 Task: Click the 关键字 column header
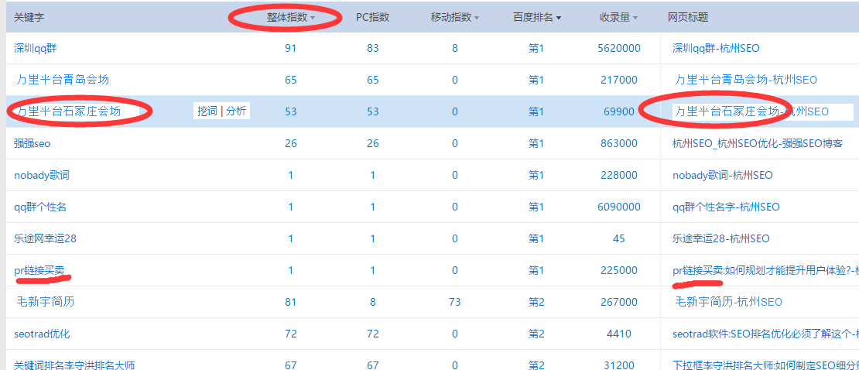[29, 17]
